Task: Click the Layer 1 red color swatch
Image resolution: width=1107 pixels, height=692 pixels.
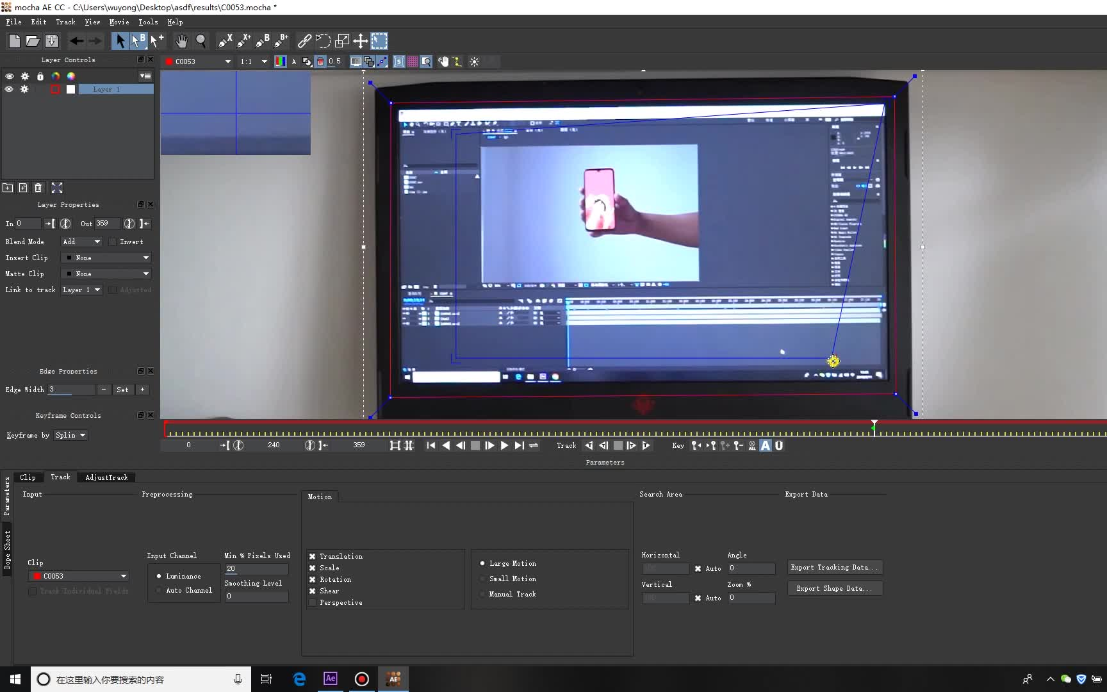Action: [x=55, y=89]
